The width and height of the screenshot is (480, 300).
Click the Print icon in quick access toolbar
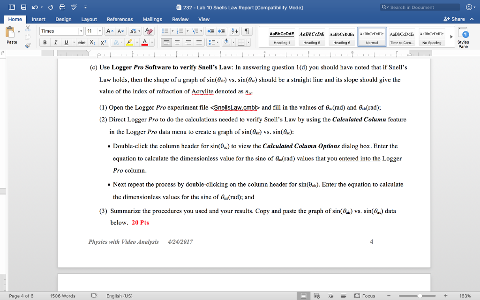(x=61, y=7)
